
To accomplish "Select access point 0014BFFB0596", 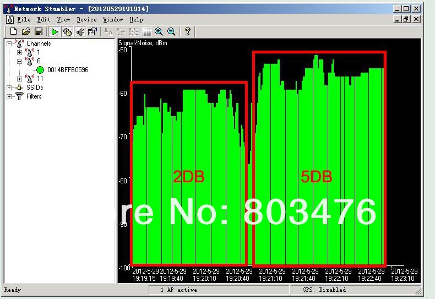I will click(x=68, y=70).
